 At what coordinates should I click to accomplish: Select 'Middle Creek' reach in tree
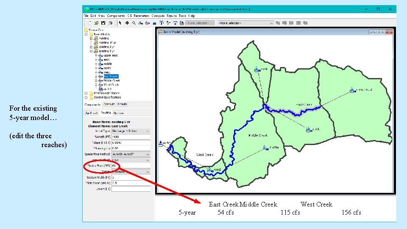112,81
